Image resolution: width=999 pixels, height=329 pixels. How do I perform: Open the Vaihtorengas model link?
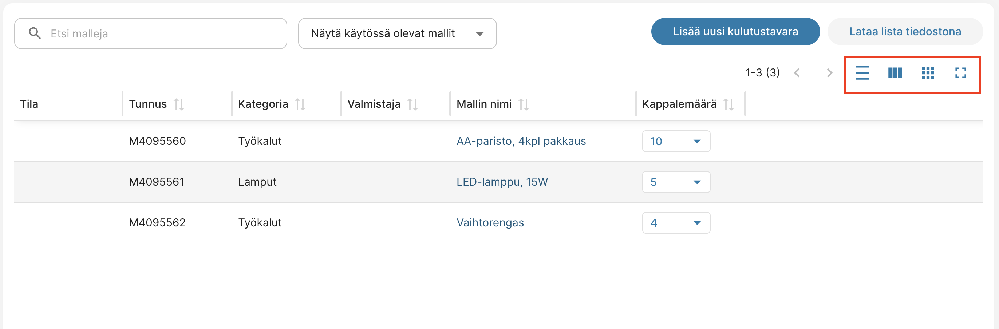(x=490, y=222)
